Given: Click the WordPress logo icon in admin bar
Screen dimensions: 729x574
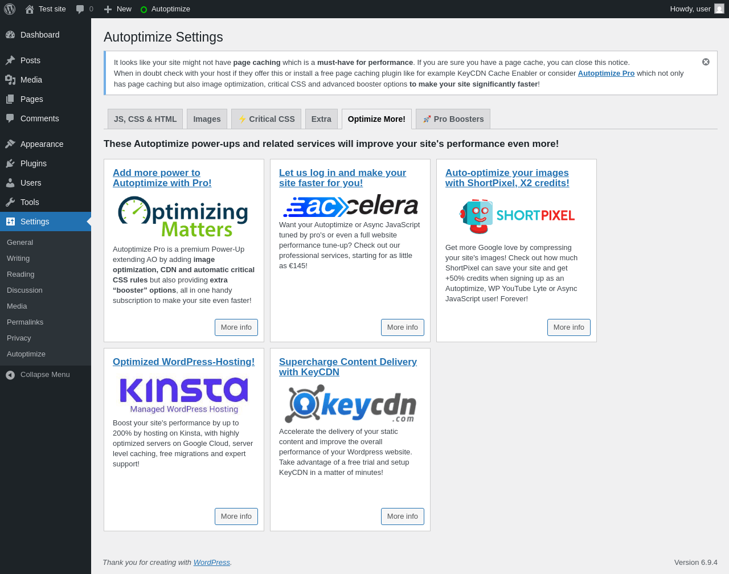Looking at the screenshot, I should pos(10,9).
